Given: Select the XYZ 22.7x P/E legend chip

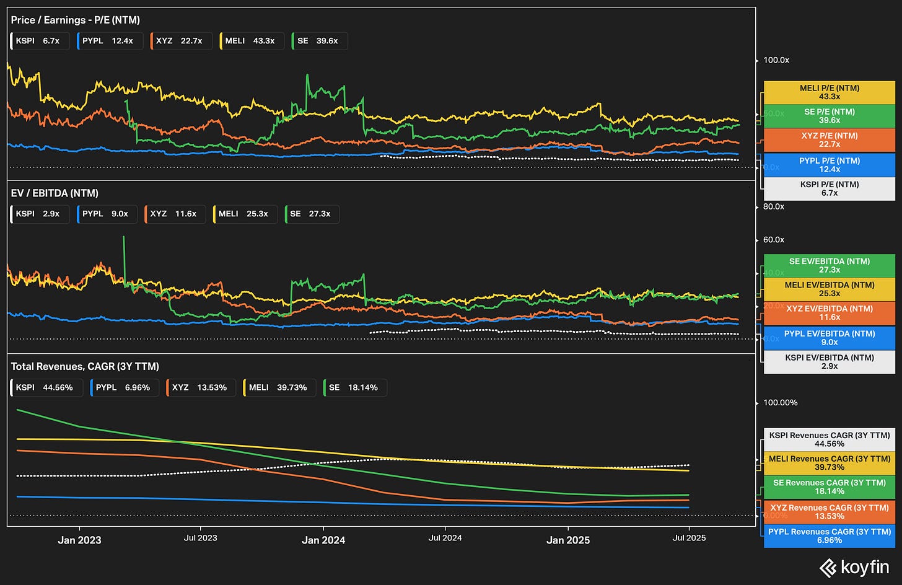Looking at the screenshot, I should tap(181, 41).
